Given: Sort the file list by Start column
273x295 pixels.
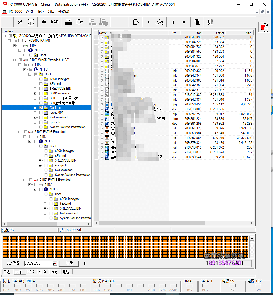Looking at the screenshot, I should [192, 33].
